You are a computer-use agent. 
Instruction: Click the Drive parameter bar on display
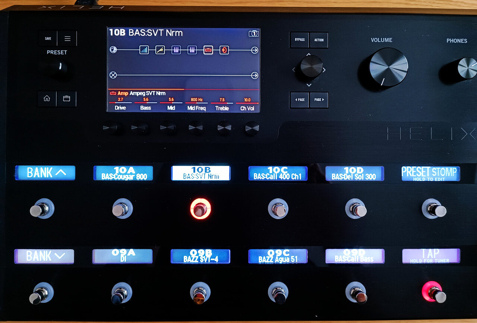coord(121,103)
